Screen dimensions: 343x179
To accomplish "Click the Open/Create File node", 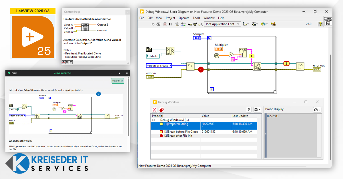I will 190,67.
